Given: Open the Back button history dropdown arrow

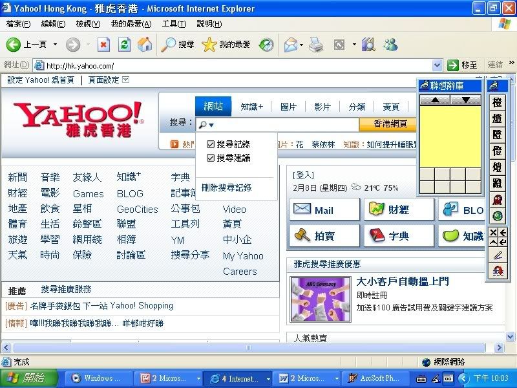Looking at the screenshot, I should click(x=55, y=44).
